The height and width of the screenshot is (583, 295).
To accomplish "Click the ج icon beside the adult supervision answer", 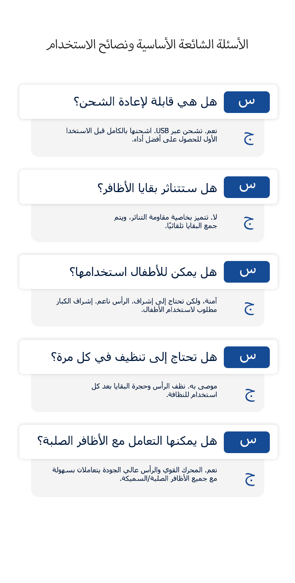I will pyautogui.click(x=249, y=307).
